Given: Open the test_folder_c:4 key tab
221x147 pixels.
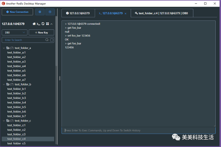Looking at the screenshot, I should click(x=162, y=13).
